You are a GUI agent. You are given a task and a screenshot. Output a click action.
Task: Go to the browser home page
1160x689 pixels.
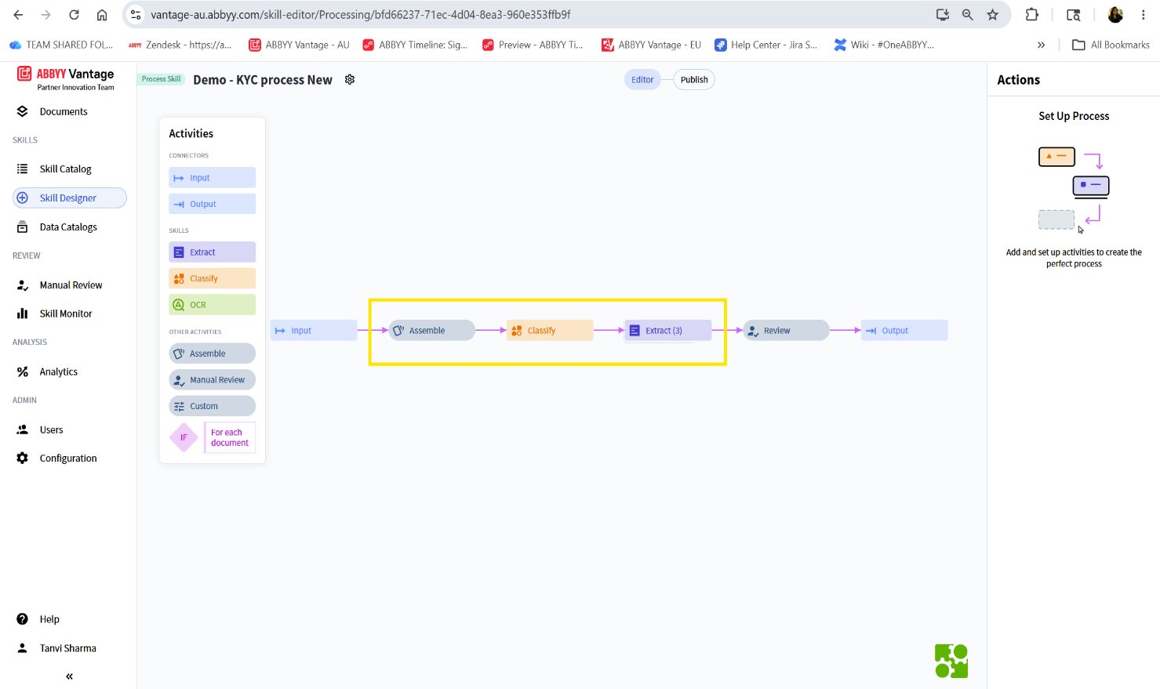coord(102,14)
